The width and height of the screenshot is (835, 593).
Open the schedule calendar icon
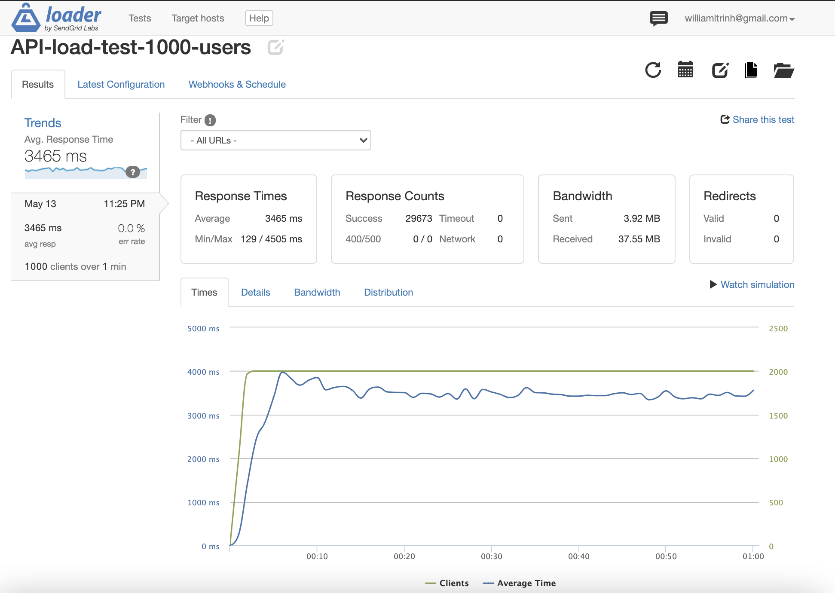click(685, 70)
